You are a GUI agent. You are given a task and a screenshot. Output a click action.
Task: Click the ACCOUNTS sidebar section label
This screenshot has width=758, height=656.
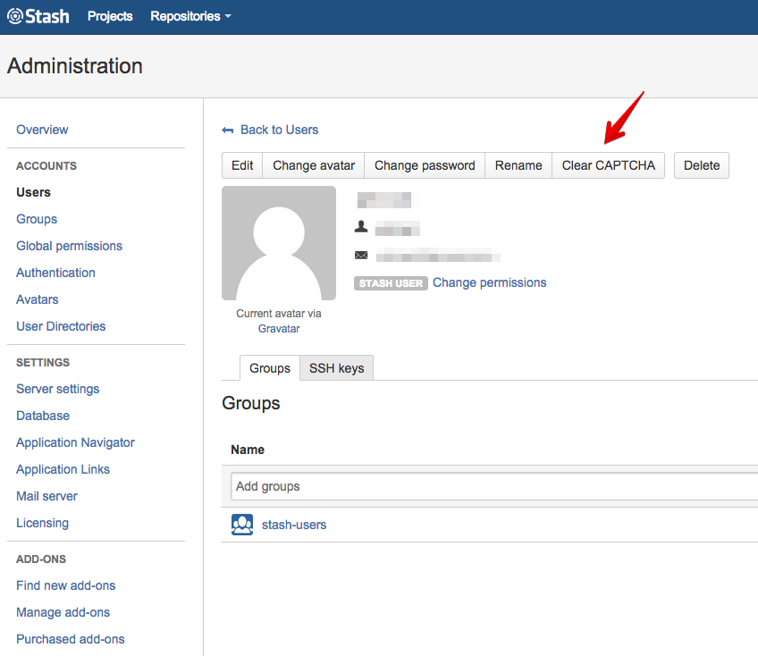tap(46, 166)
